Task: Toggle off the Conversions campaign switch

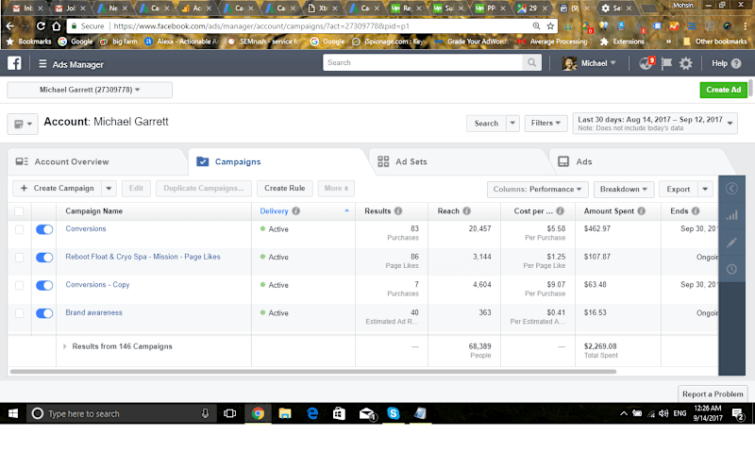Action: (44, 229)
